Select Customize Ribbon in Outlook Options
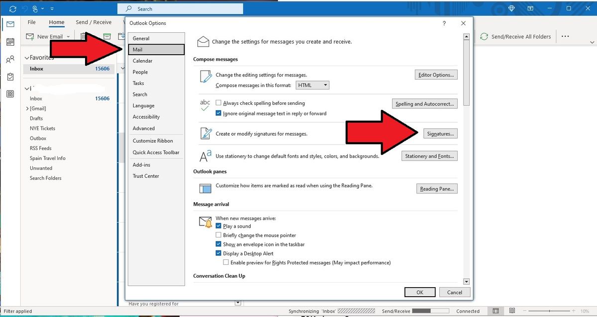 coord(156,141)
